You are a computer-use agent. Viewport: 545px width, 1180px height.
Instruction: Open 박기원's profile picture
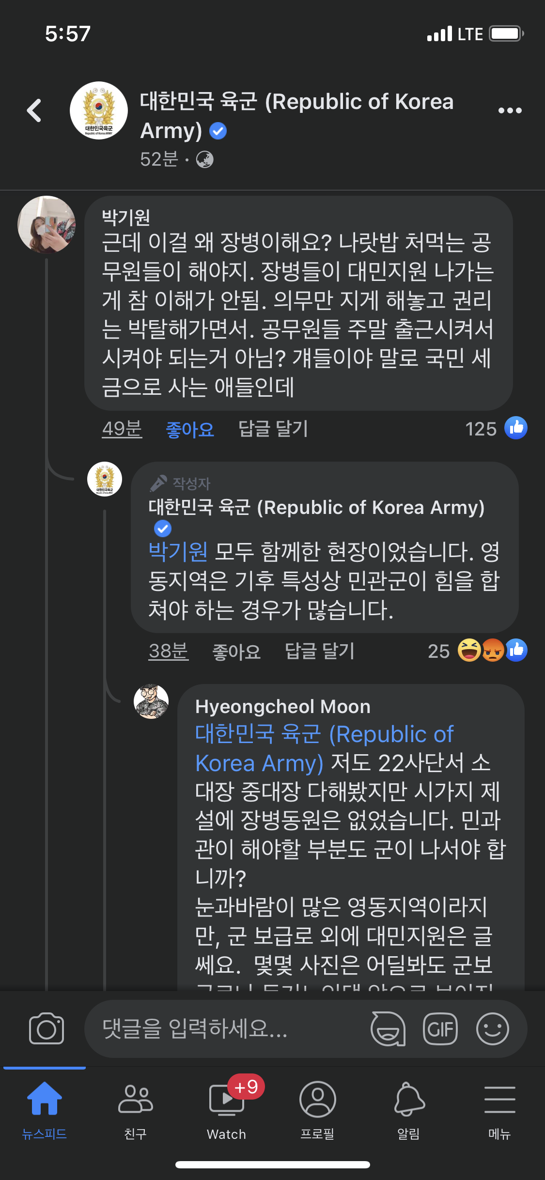tap(47, 224)
